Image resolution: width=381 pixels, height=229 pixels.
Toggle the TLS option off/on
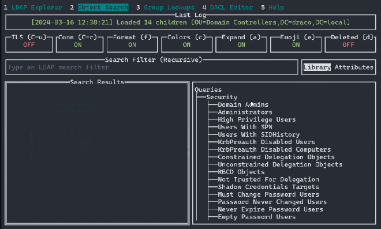[x=29, y=43]
